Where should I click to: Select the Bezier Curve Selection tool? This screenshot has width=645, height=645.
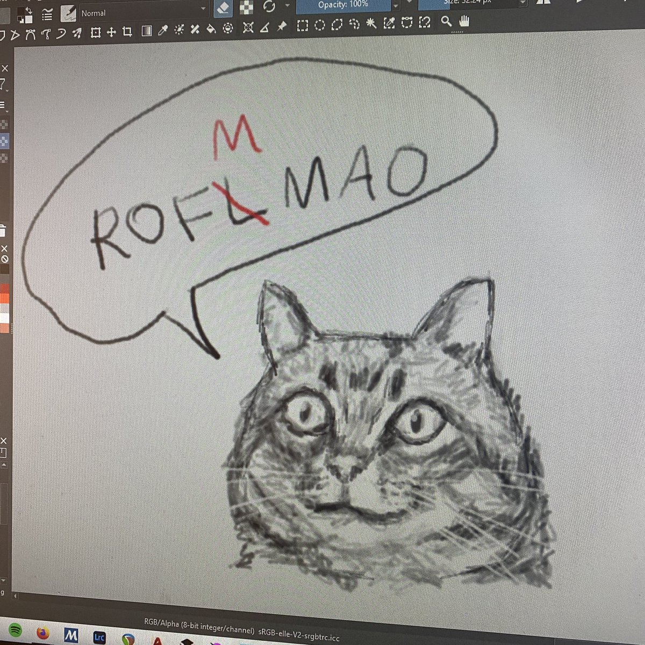(406, 23)
